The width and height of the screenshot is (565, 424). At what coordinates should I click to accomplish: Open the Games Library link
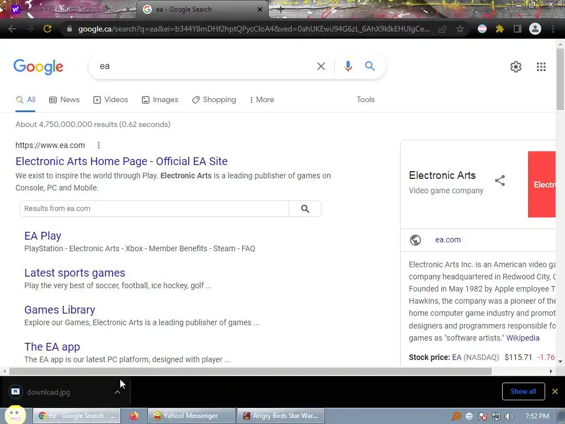60,310
